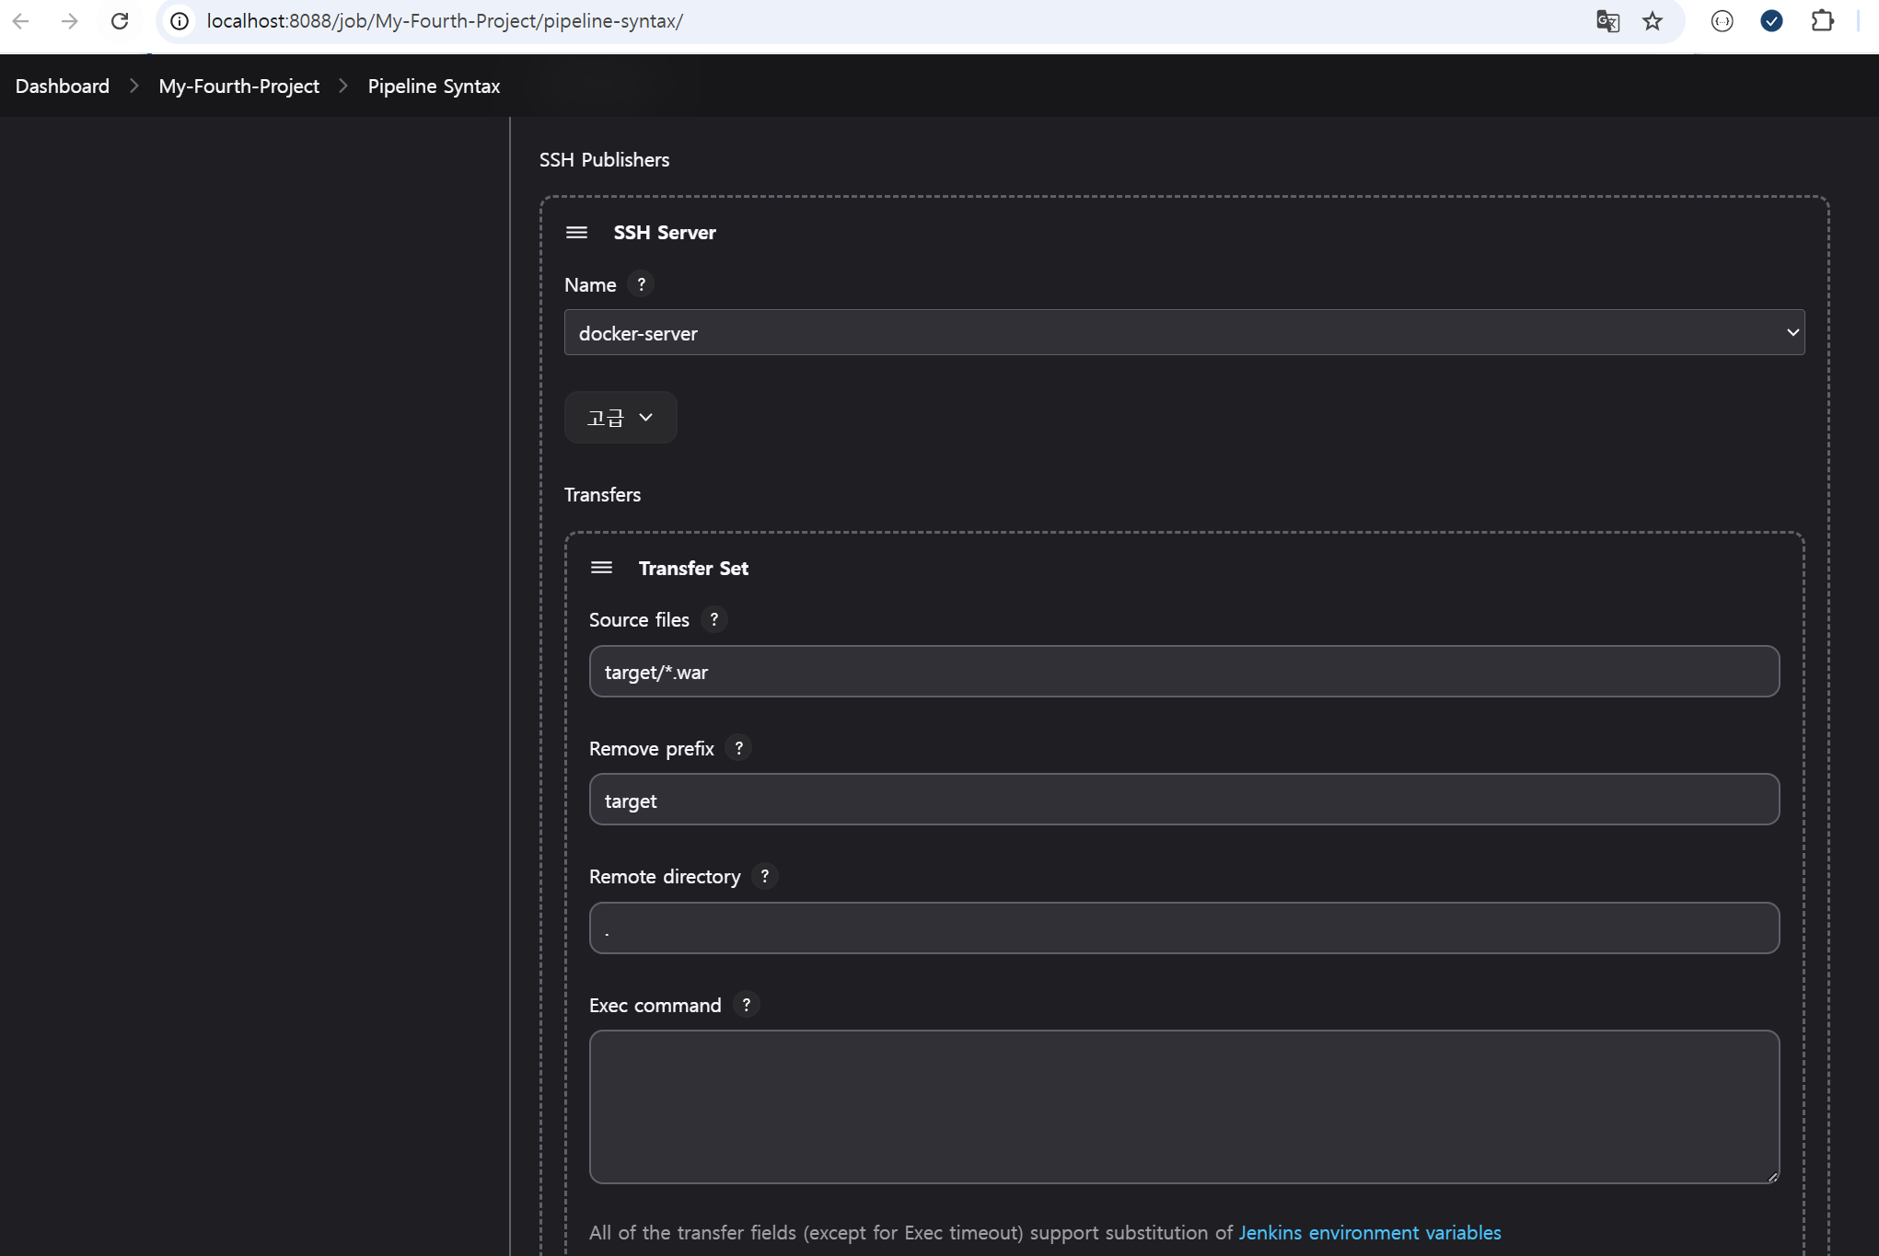Click the Source files input field

tap(1184, 672)
